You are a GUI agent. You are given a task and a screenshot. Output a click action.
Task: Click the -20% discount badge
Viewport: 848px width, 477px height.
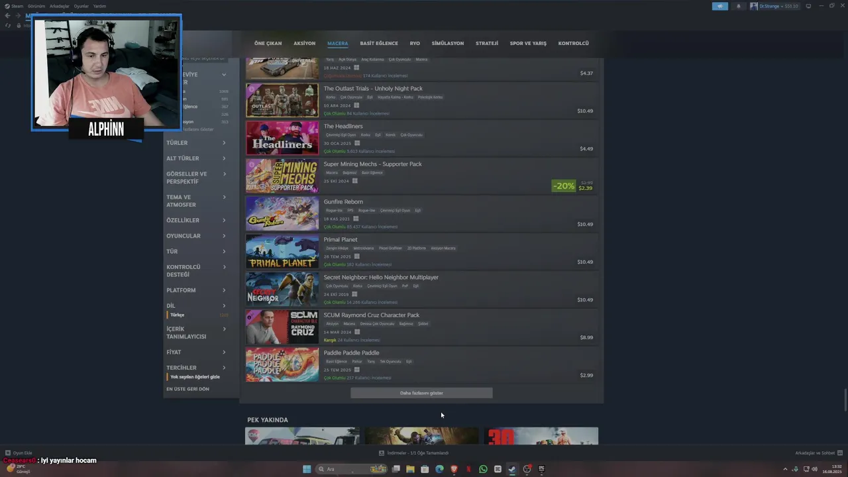click(x=563, y=186)
